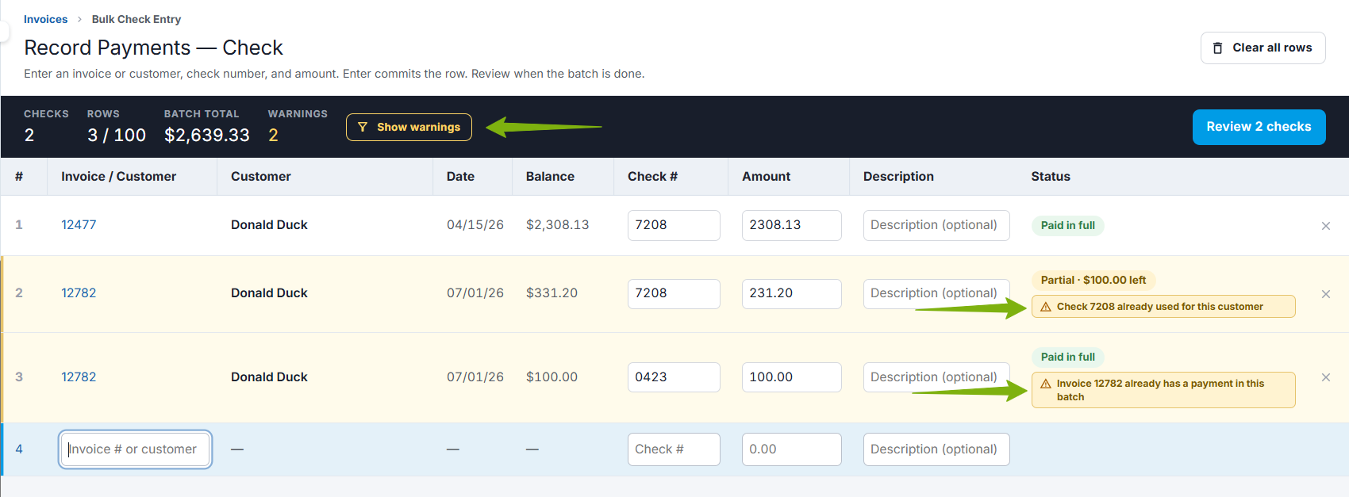Click the Batch Total value $2,639.33
The width and height of the screenshot is (1349, 497).
click(207, 136)
